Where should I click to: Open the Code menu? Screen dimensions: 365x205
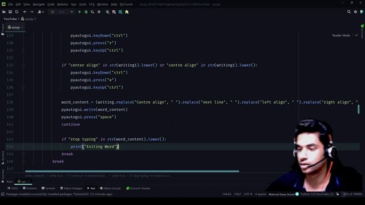(51, 5)
